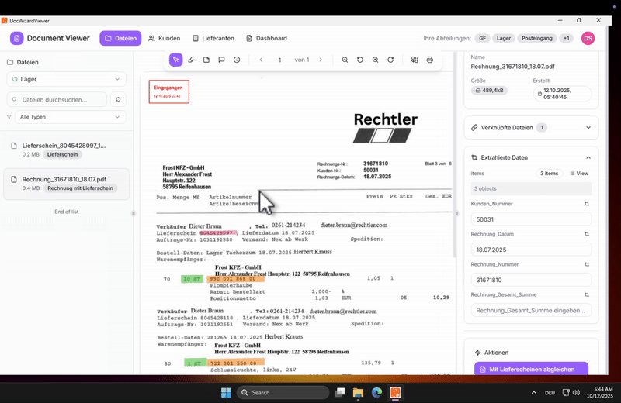Click the print document icon
Image resolution: width=621 pixels, height=403 pixels.
click(x=429, y=60)
